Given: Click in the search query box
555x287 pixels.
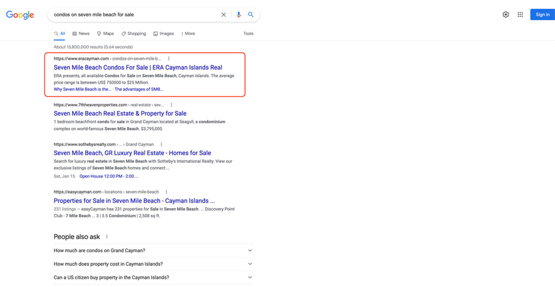Looking at the screenshot, I should click(x=134, y=15).
